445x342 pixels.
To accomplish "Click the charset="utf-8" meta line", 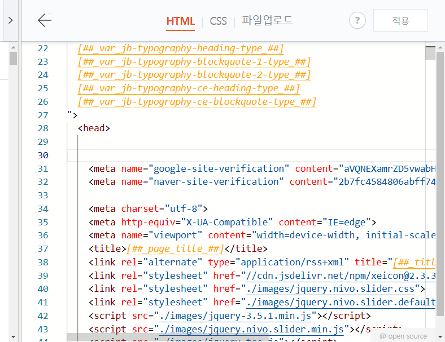I will click(x=148, y=209).
